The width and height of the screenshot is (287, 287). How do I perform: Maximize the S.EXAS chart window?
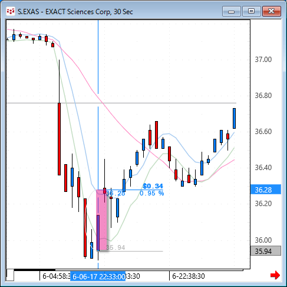252,11
